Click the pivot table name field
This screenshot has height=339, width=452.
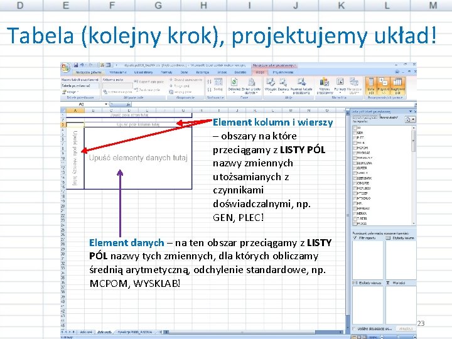coord(80,85)
